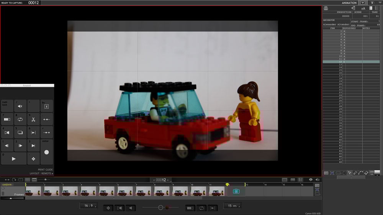
Task: Click the add column icon in X-sheet
Action: [353, 8]
